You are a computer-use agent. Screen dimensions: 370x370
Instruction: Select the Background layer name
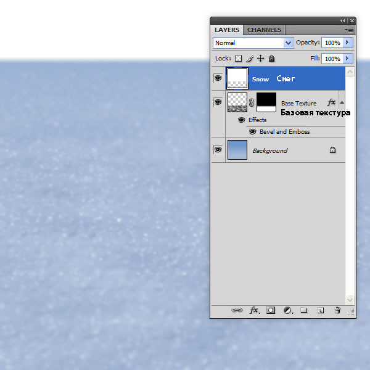pos(270,151)
